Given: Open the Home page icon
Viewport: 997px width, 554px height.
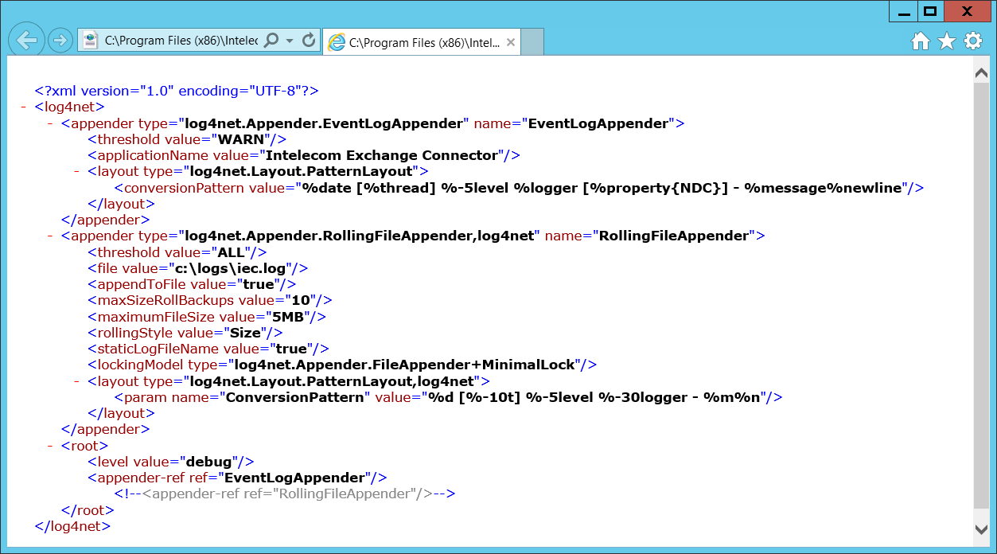Looking at the screenshot, I should [920, 41].
